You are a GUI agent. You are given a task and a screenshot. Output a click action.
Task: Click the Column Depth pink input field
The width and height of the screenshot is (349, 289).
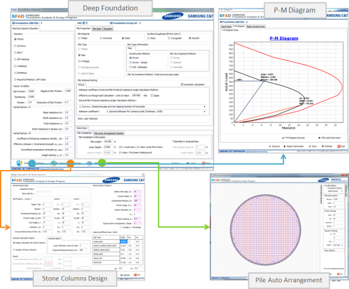pos(137,196)
